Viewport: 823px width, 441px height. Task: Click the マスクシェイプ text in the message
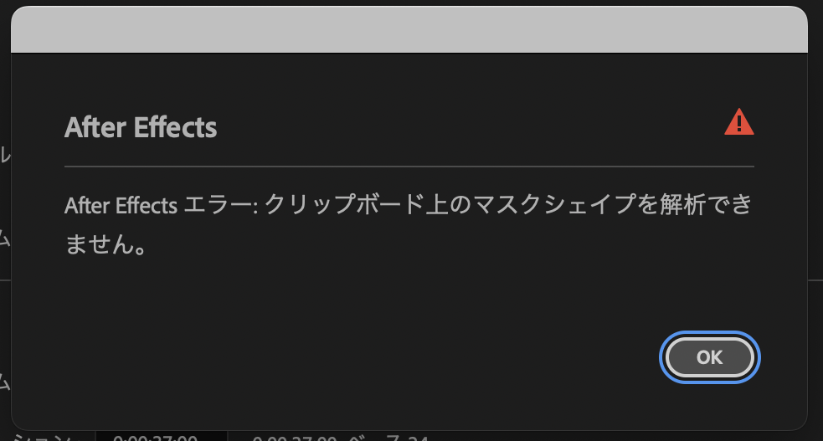(x=530, y=206)
